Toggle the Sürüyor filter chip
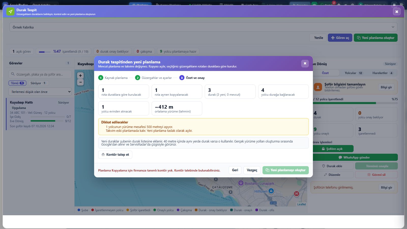This screenshot has width=407, height=229. (38, 83)
